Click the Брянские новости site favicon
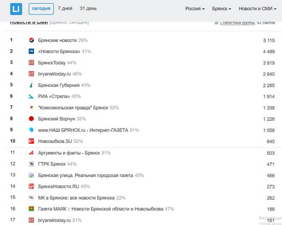The image size is (282, 225). 31,40
